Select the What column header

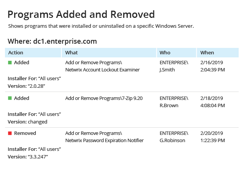pos(109,52)
